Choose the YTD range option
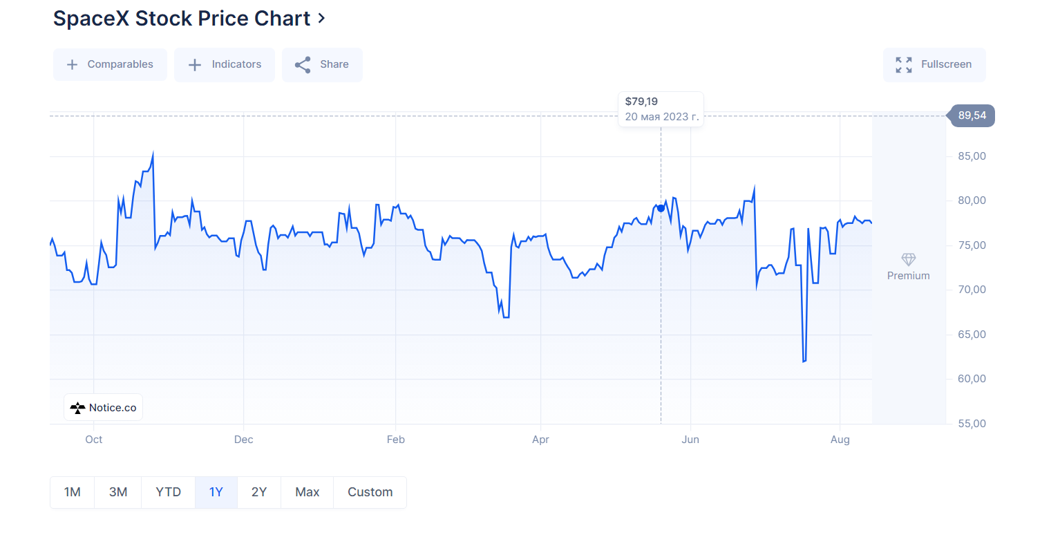The height and width of the screenshot is (535, 1060). 169,492
